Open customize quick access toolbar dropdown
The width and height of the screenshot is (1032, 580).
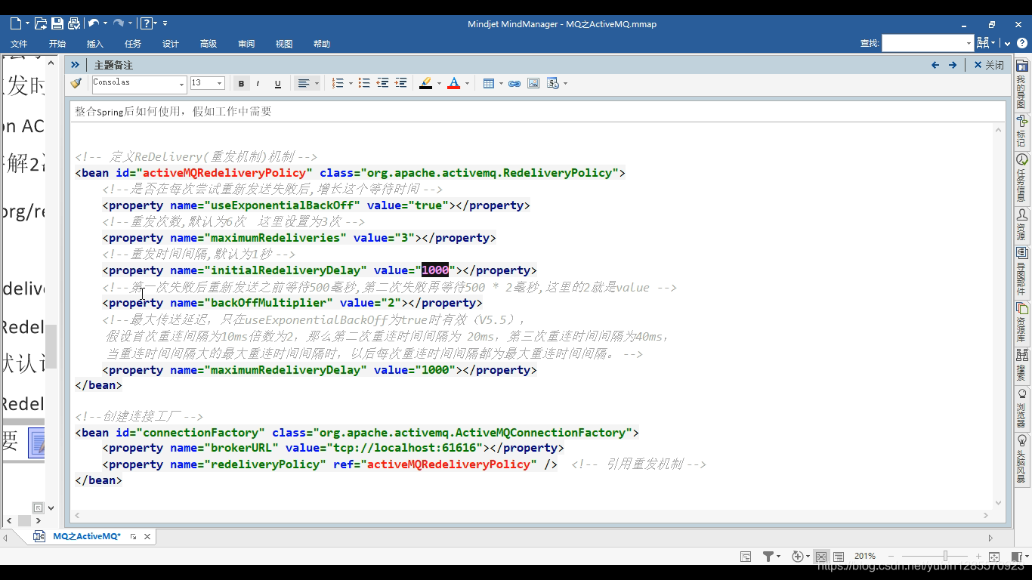165,24
